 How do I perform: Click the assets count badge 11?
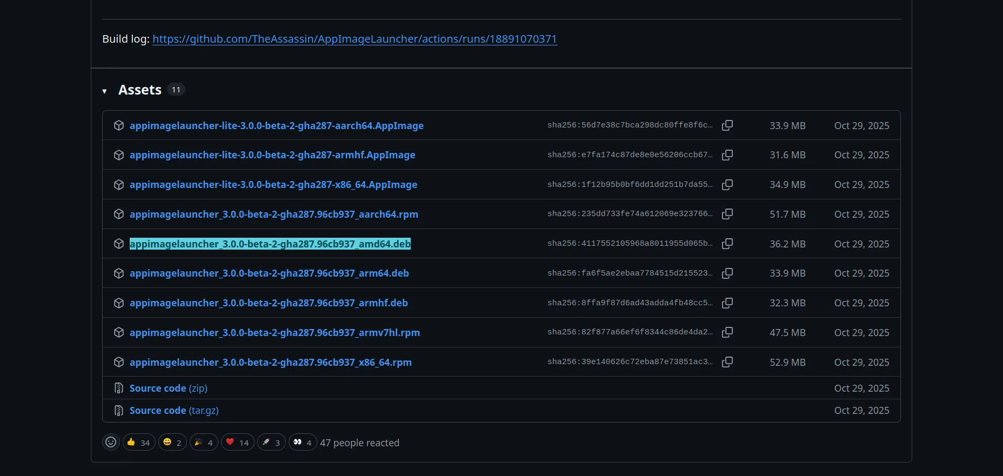[x=176, y=90]
